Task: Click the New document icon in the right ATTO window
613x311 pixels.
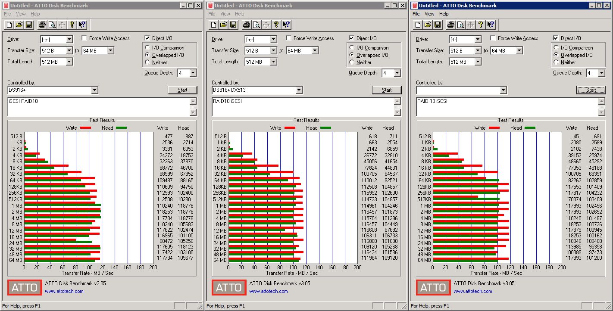Action: 418,25
